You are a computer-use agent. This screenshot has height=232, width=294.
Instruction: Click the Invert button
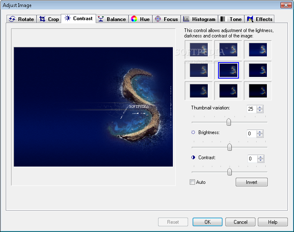(x=251, y=182)
